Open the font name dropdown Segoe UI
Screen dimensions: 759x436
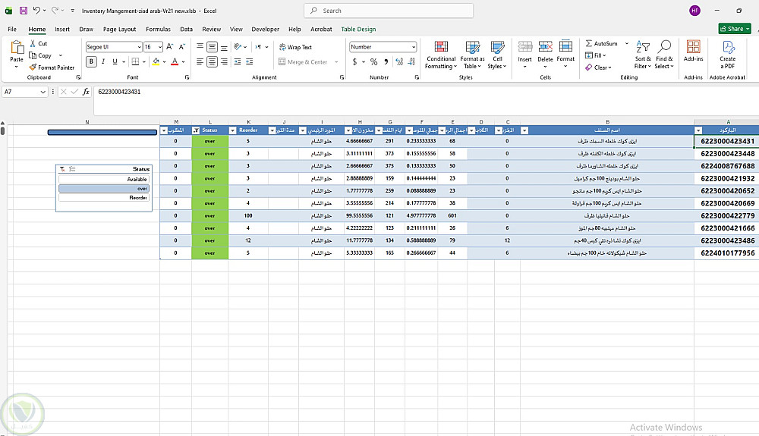pyautogui.click(x=140, y=47)
